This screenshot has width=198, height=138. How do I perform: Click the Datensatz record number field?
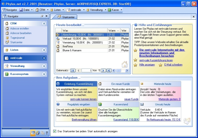[87, 71]
